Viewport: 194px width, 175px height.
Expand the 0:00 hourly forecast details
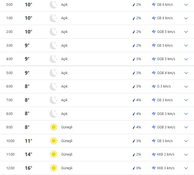click(x=186, y=5)
